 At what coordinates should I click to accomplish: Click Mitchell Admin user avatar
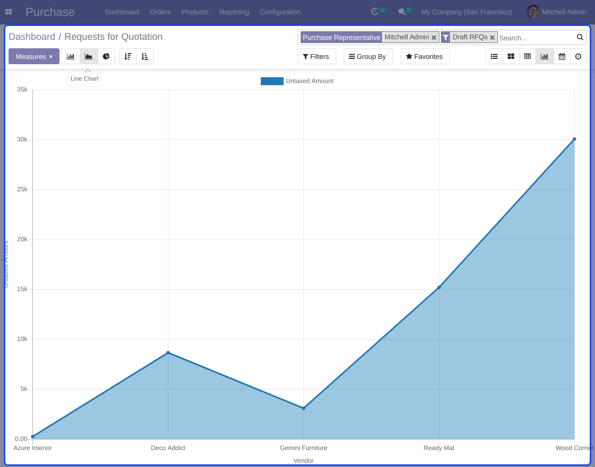click(533, 12)
